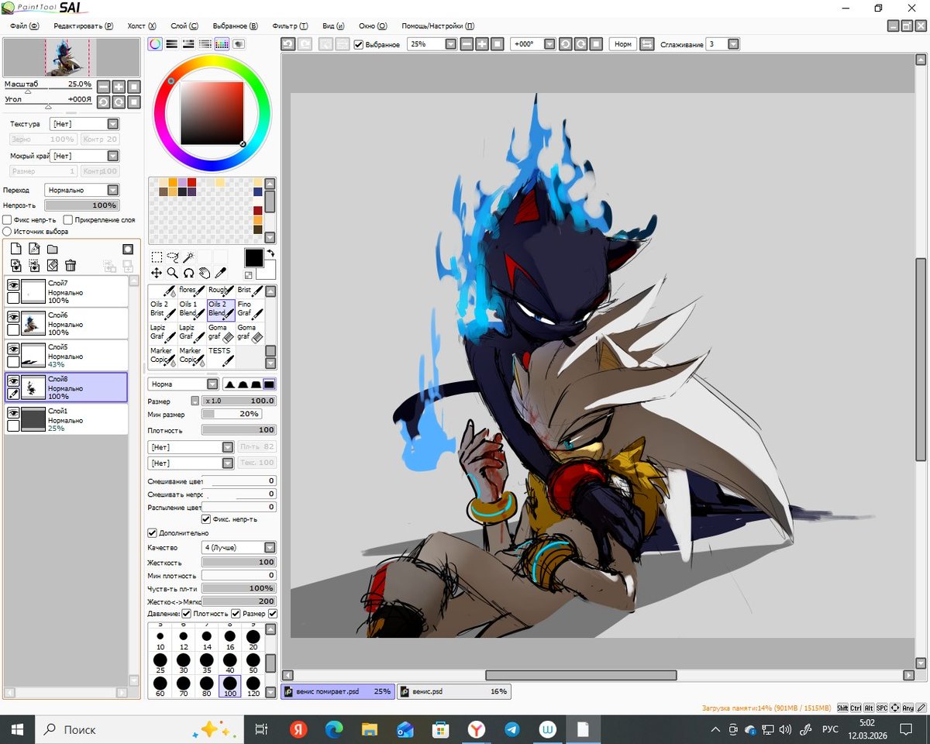This screenshot has height=744, width=930.
Task: Open the first [Нет] brush shape dropdown
Action: tap(191, 447)
